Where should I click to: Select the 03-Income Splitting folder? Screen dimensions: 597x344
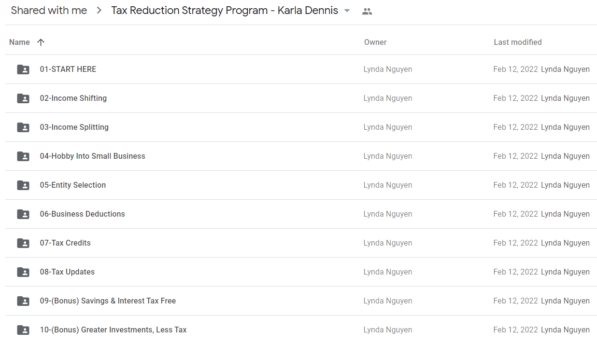click(301, 127)
